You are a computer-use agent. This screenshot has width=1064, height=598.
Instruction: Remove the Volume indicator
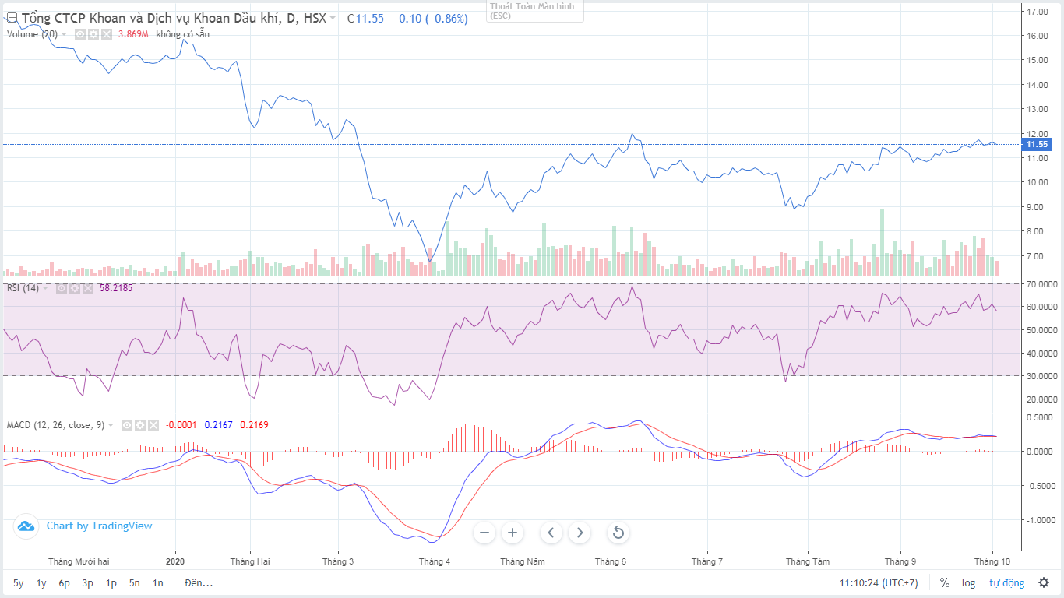[x=107, y=34]
